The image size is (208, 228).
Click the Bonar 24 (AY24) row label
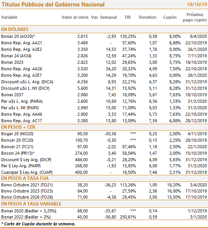pyautogui.click(x=16, y=56)
